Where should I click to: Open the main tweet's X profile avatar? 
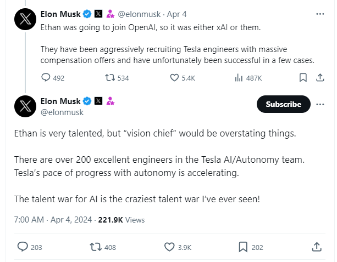click(25, 106)
